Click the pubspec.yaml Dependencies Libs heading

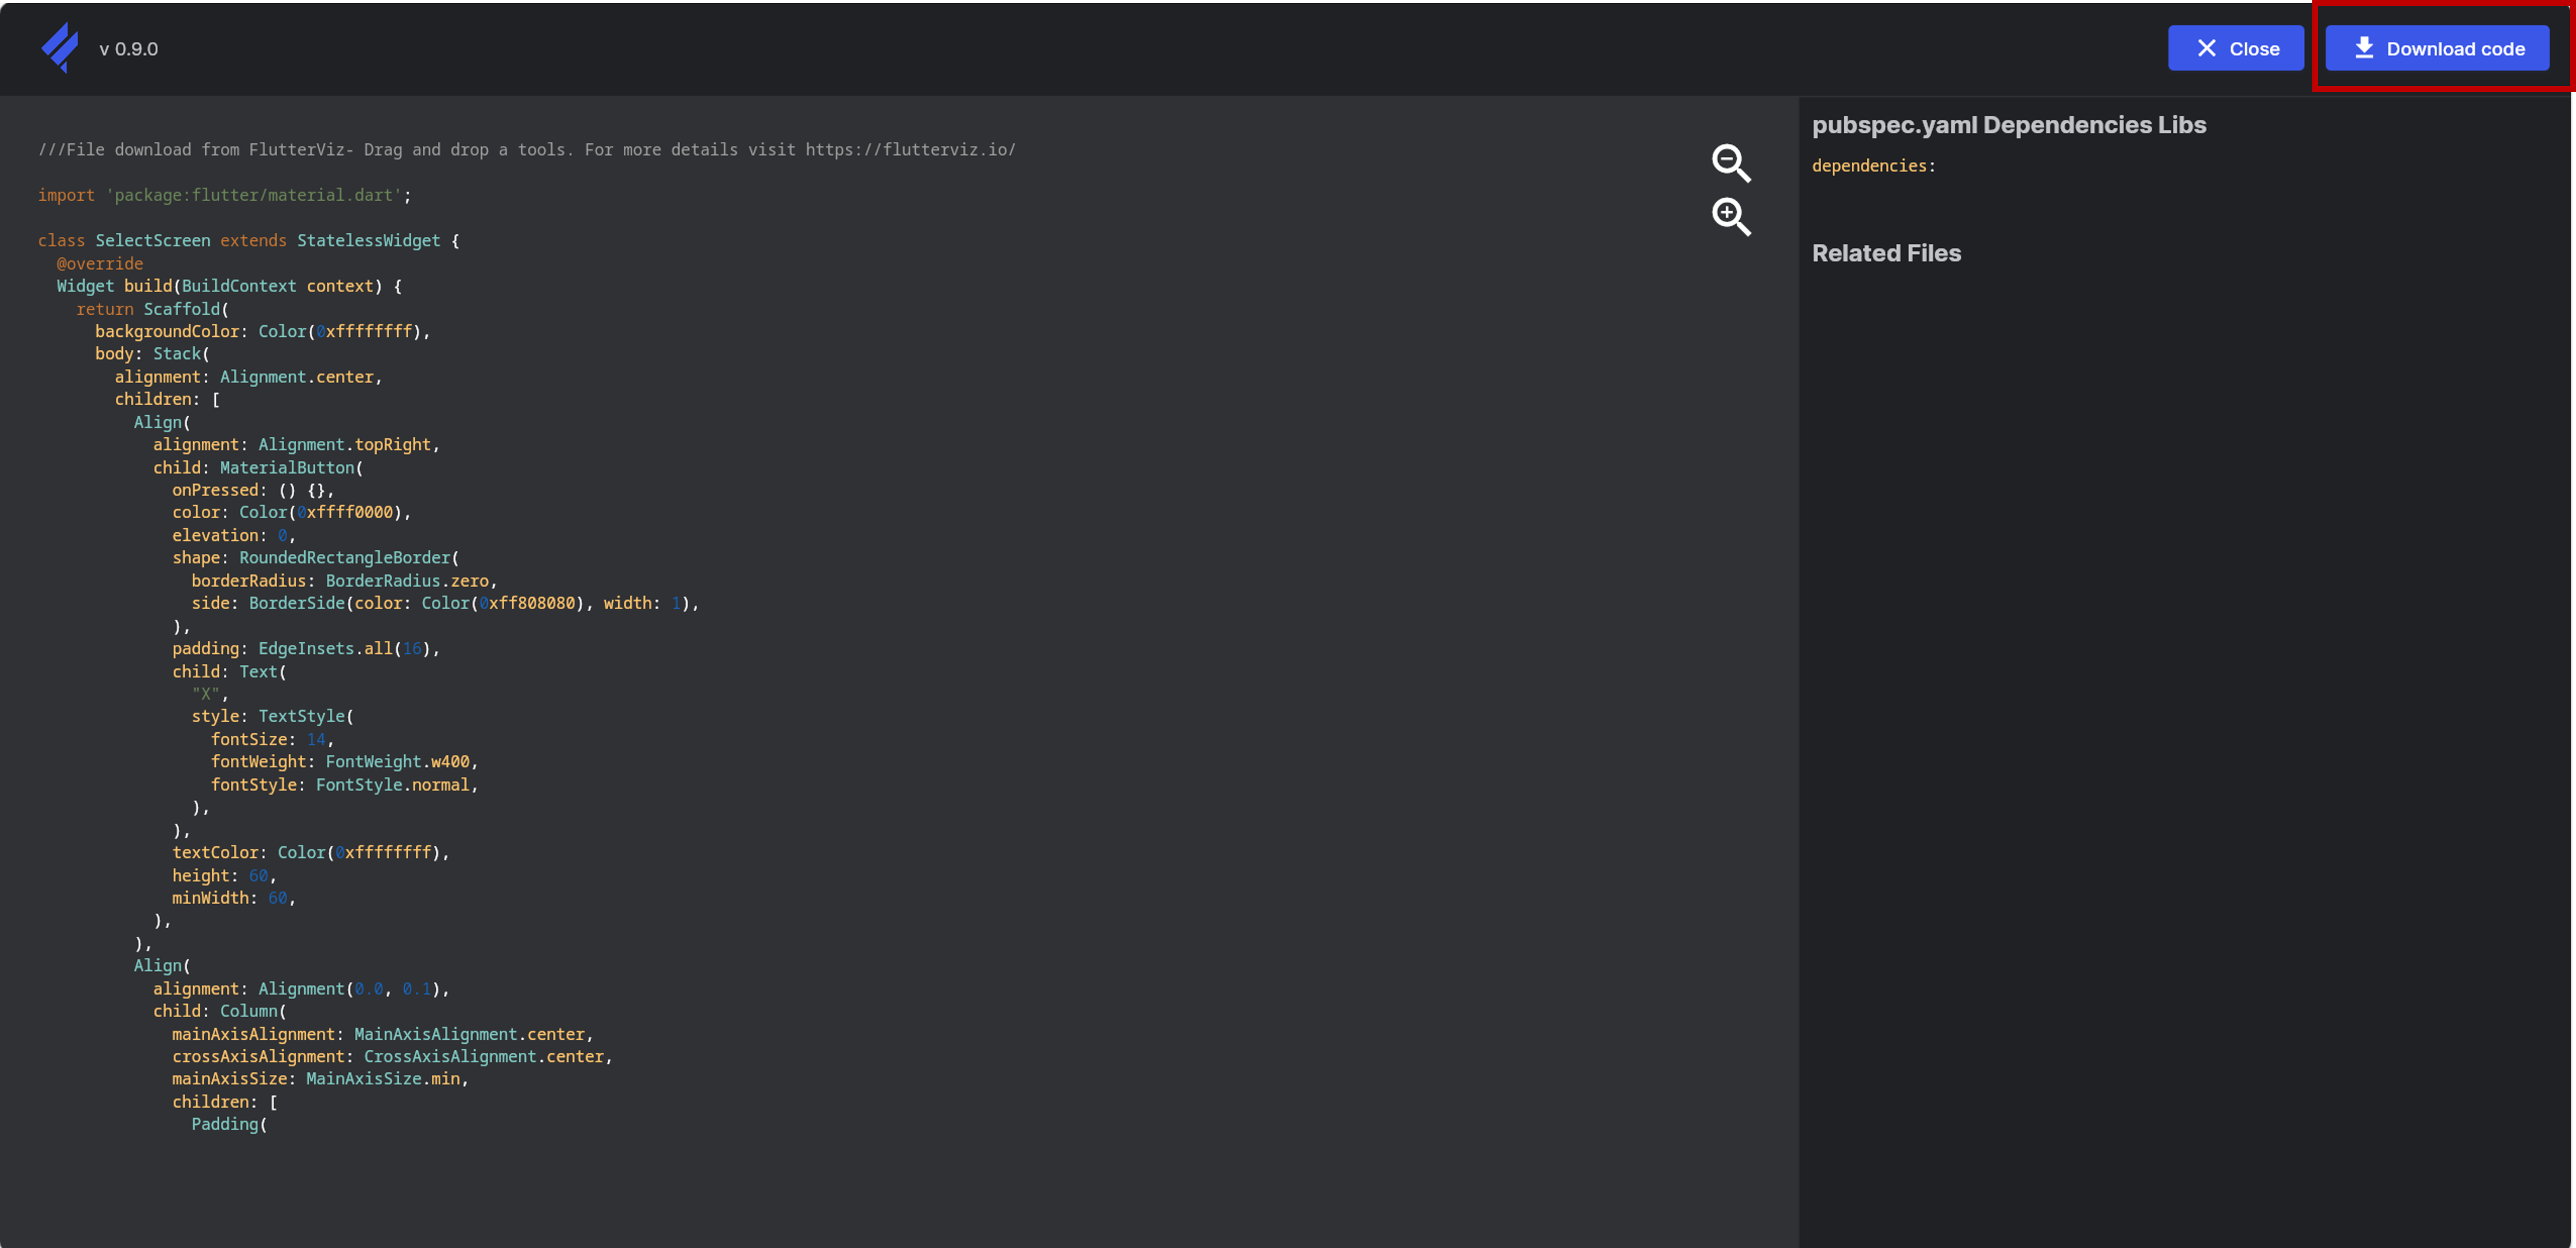click(2008, 125)
